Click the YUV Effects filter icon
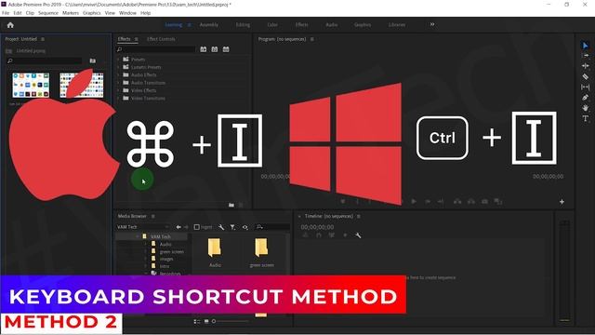 pos(226,49)
